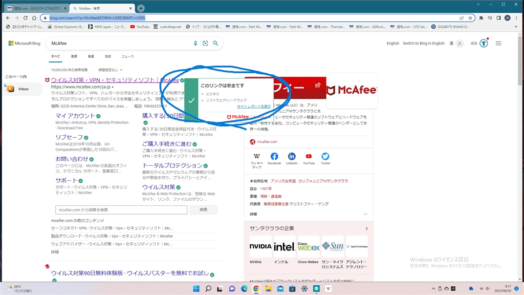This screenshot has height=295, width=524.
Task: Start voice search with microphone icon
Action: (x=195, y=43)
